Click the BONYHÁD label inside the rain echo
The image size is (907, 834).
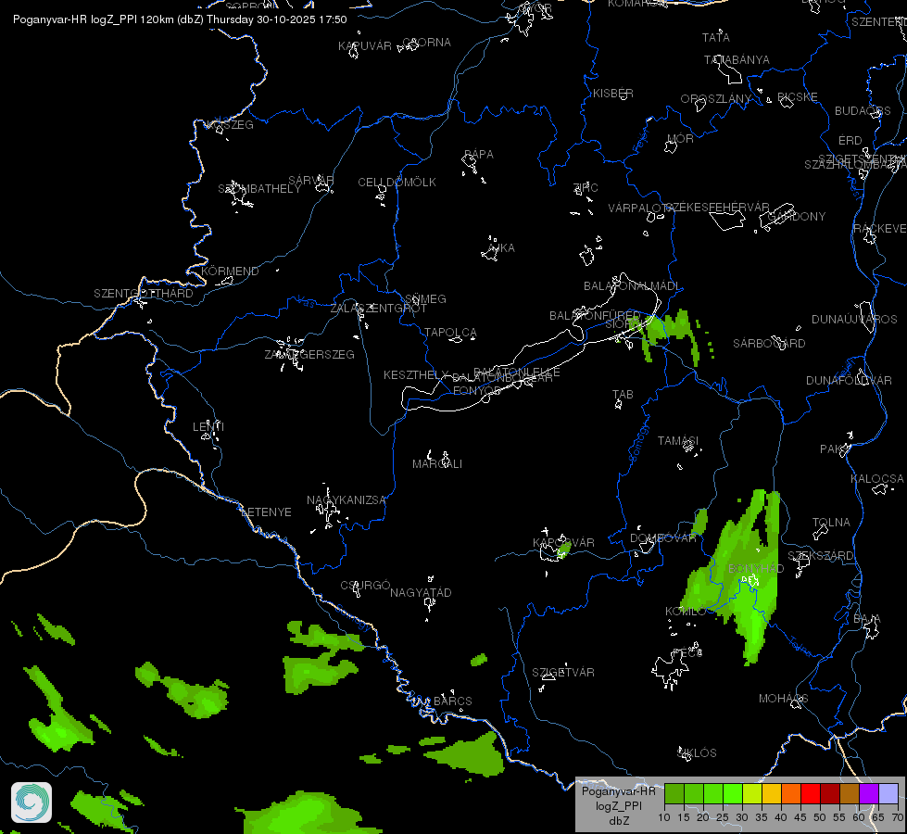pos(755,569)
